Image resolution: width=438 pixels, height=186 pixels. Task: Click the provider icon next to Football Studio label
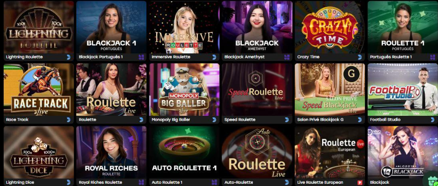(433, 120)
